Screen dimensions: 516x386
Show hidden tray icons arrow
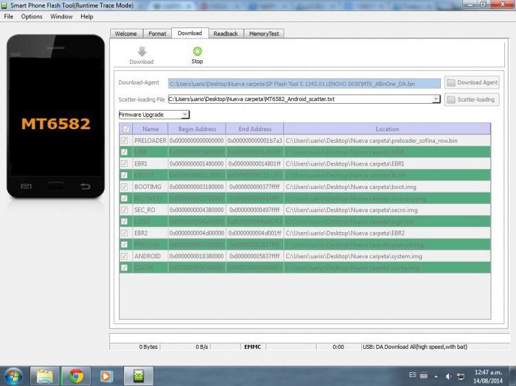click(x=436, y=376)
